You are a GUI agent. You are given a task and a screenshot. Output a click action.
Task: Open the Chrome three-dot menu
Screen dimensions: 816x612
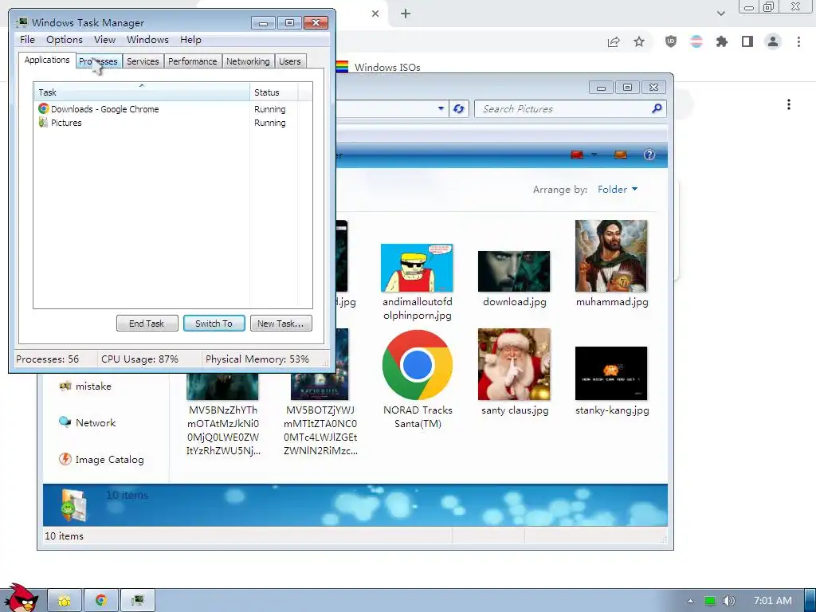coord(798,41)
